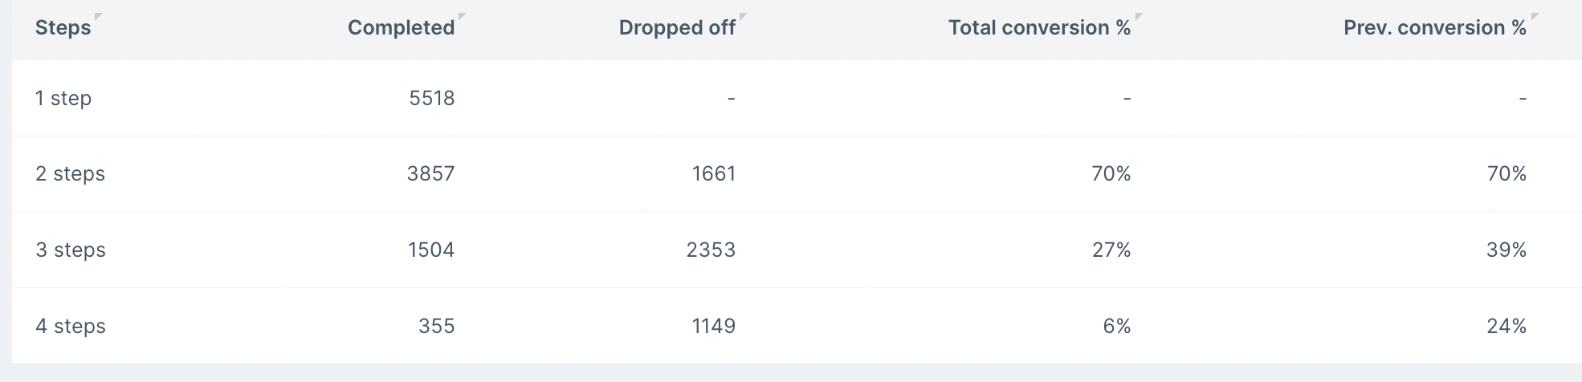Click the Total conversion % corner triangle
The width and height of the screenshot is (1582, 382).
pos(1139,17)
